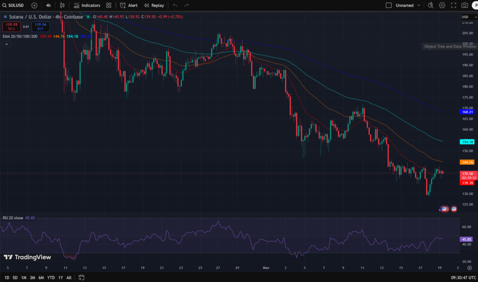Open the 4h interval dropdown
478x282 pixels.
pyautogui.click(x=48, y=6)
